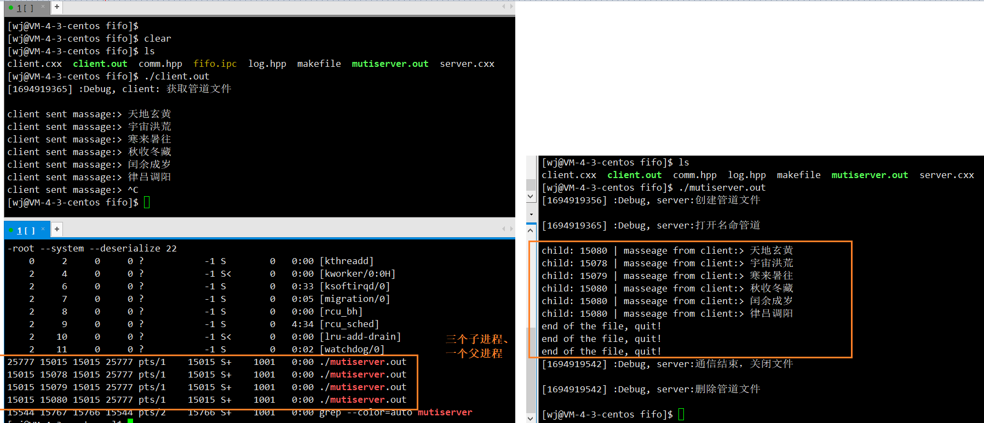Click the parent mutiserver.out row with PPID 25777
The height and width of the screenshot is (423, 984).
pos(207,362)
